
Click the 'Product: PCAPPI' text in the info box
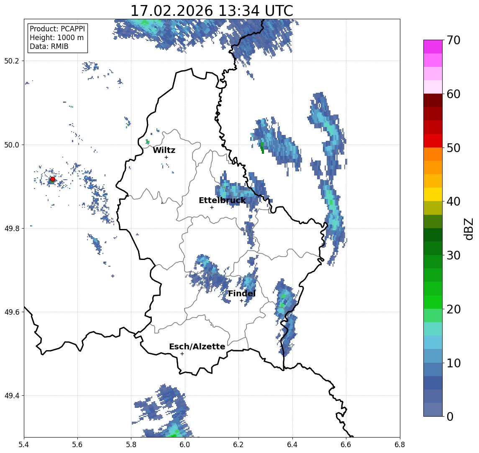pos(57,29)
